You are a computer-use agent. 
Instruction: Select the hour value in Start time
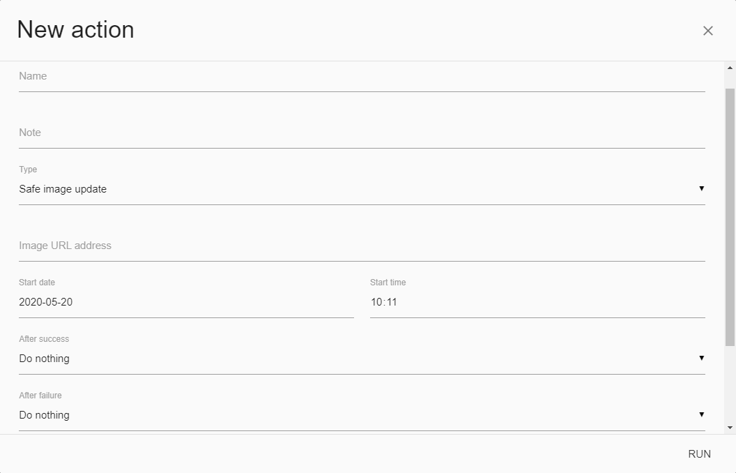click(377, 303)
